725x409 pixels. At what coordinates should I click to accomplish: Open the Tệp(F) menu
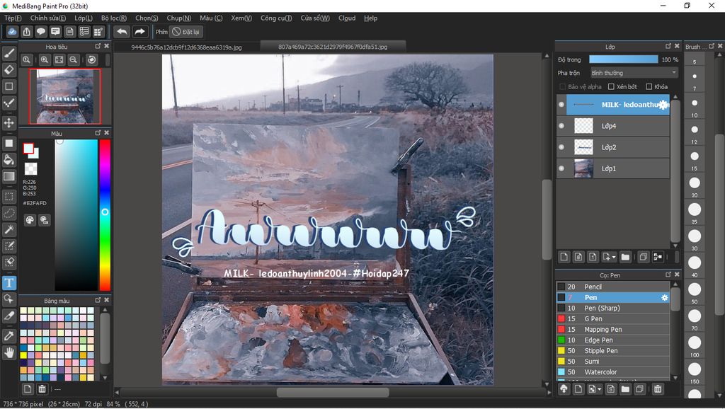point(13,18)
